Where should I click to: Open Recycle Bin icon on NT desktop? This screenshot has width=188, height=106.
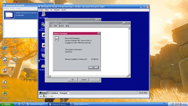click(43, 56)
